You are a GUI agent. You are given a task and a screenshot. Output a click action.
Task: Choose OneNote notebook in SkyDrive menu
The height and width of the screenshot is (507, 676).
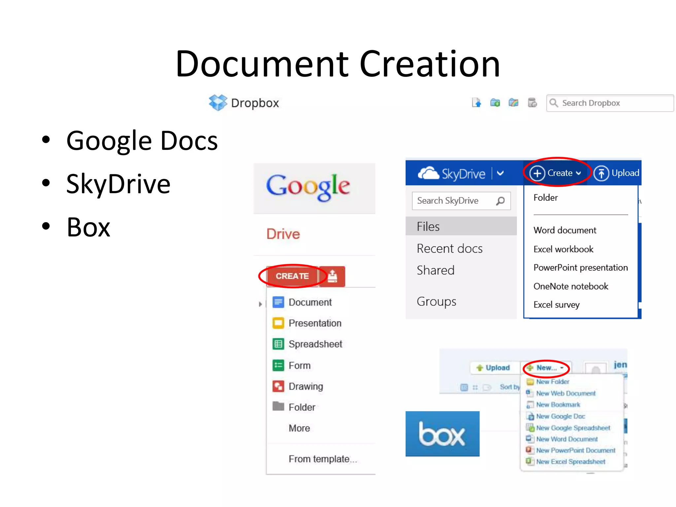[571, 286]
